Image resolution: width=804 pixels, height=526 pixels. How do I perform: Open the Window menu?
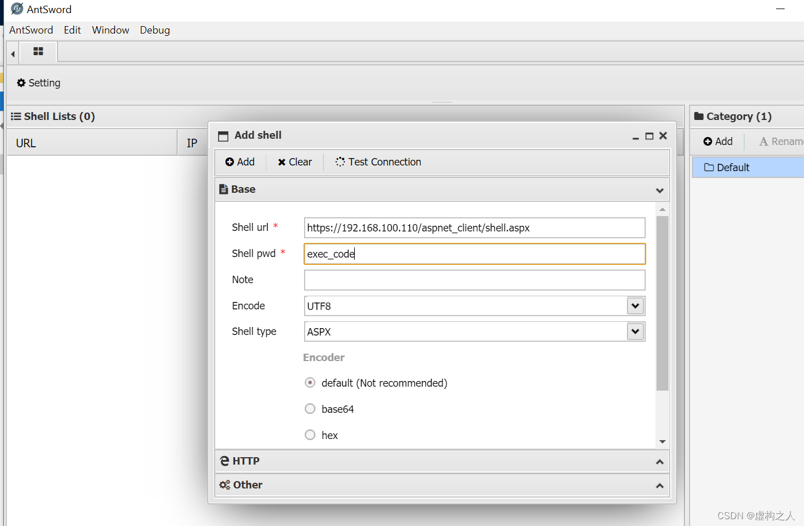tap(110, 30)
